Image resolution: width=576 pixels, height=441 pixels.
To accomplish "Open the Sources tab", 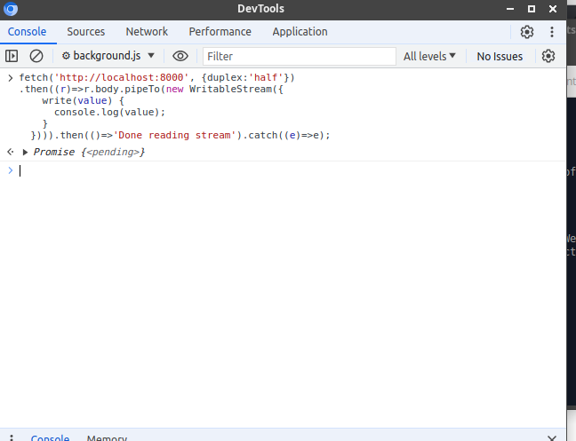I will pyautogui.click(x=86, y=32).
